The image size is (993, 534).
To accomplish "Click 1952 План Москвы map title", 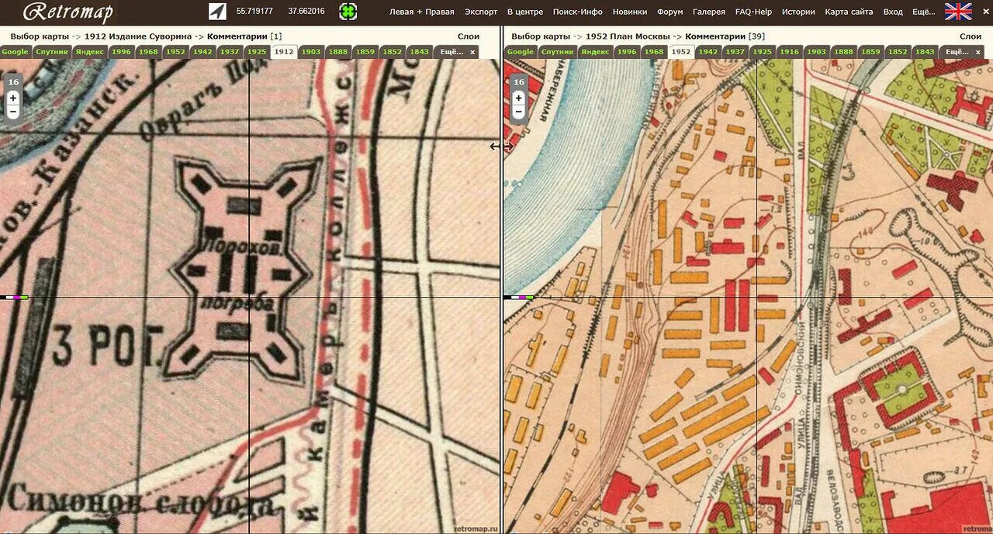I will click(x=628, y=36).
